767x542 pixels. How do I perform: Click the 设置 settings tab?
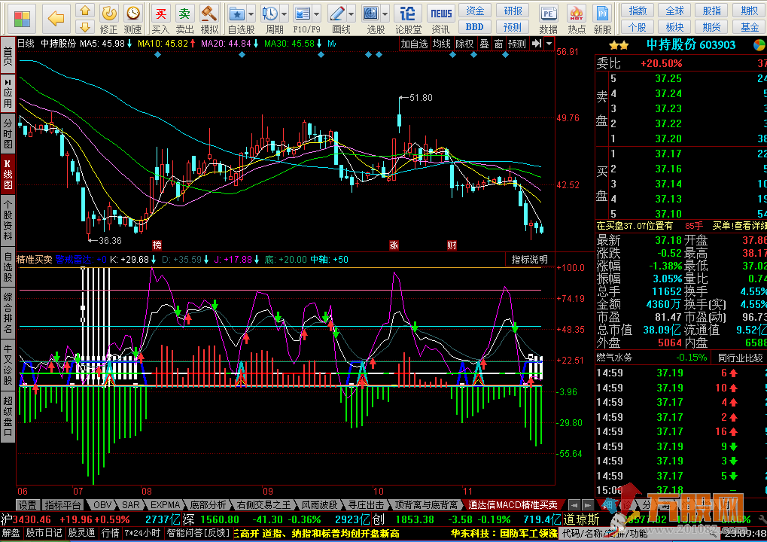click(27, 504)
